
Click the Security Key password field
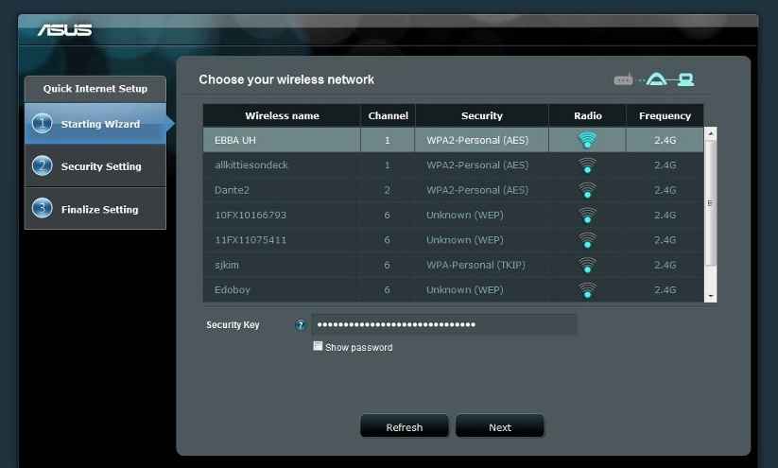(x=444, y=324)
